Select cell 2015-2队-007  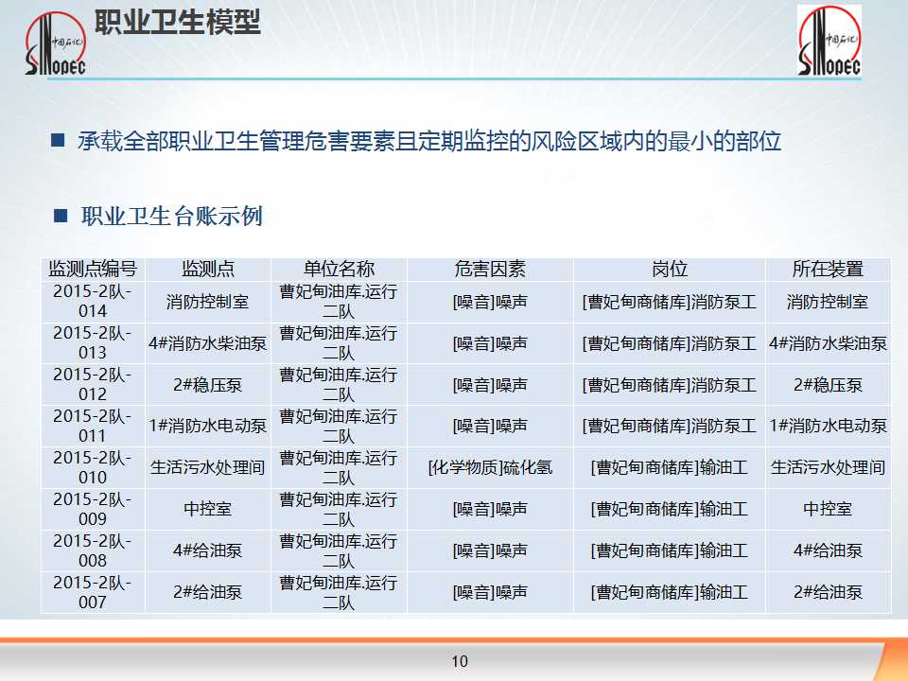(x=93, y=593)
